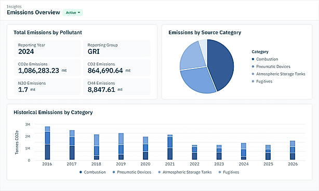
Task: Click the Fugitives dot in pie legend
Action: [x=253, y=81]
